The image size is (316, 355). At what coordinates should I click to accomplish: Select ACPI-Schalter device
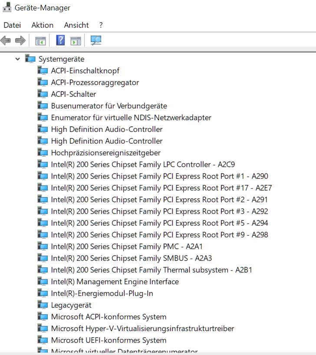click(x=73, y=94)
